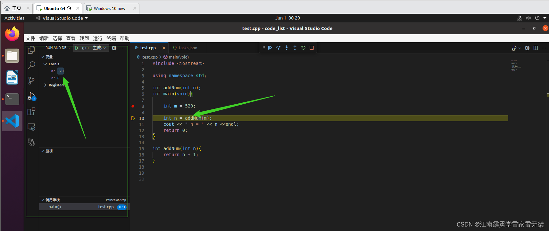Collapse the 监视 watch section
549x231 pixels.
(x=42, y=151)
